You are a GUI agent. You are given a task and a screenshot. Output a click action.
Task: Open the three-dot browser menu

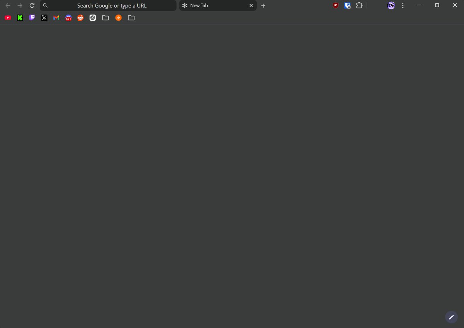pyautogui.click(x=403, y=5)
